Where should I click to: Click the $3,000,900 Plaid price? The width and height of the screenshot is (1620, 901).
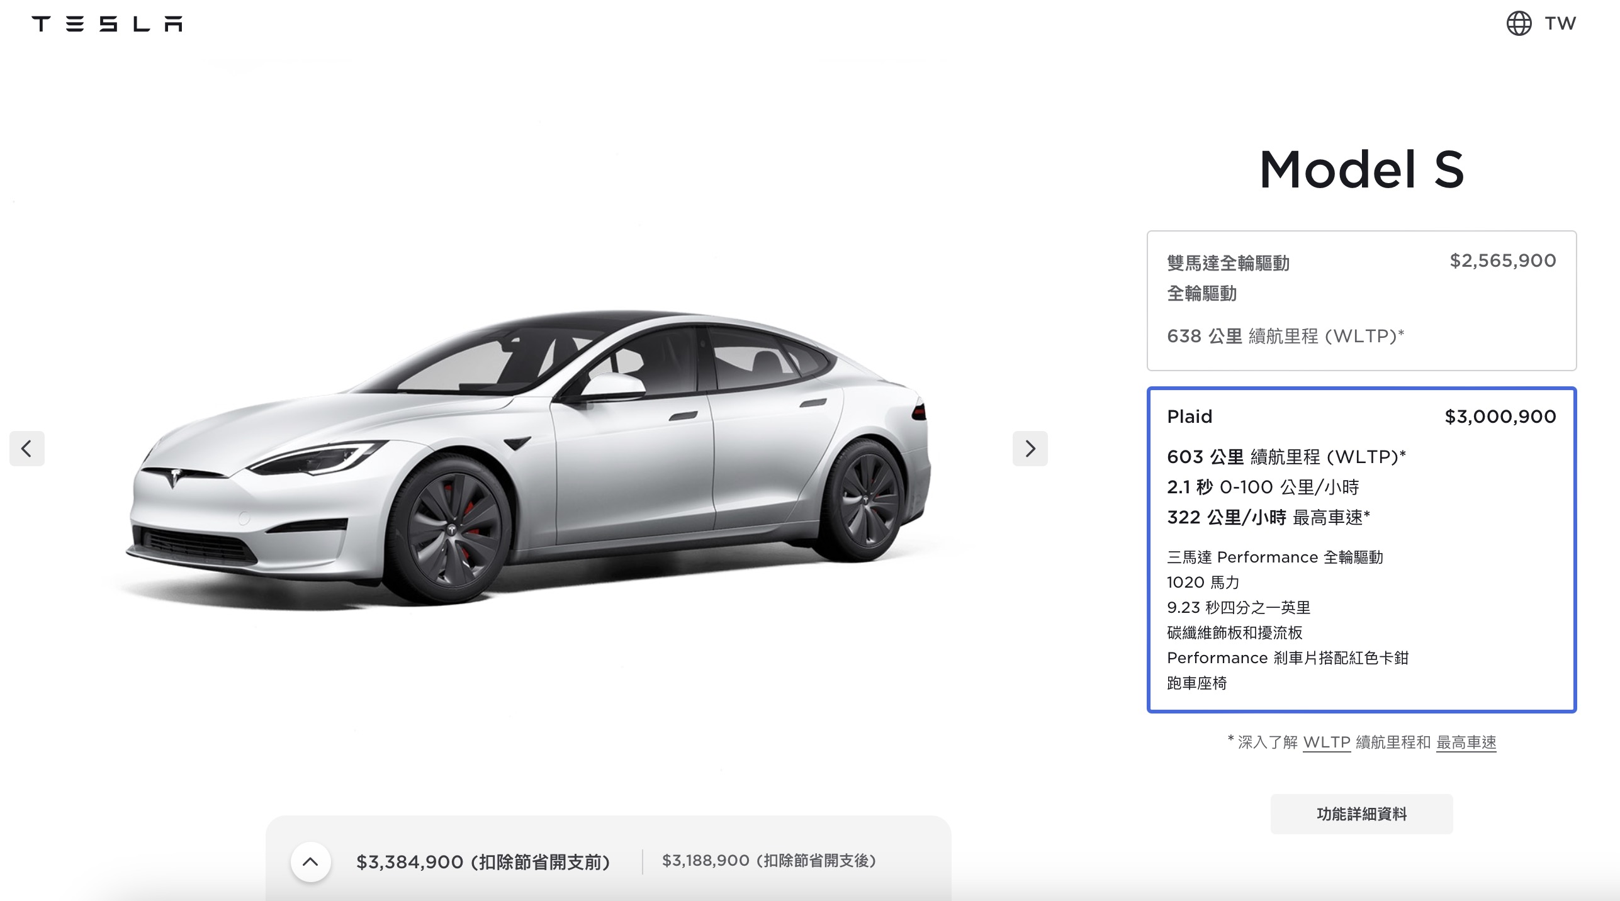coord(1500,417)
